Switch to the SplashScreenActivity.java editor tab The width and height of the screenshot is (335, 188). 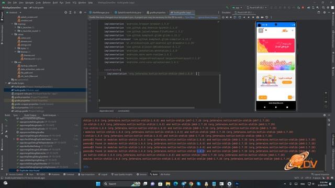[x=128, y=13]
